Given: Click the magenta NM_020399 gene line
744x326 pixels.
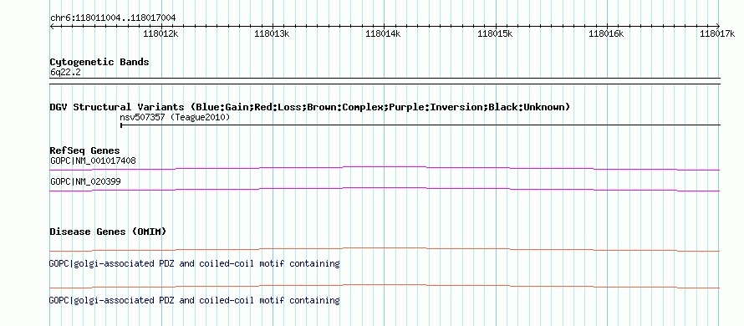Looking at the screenshot, I should [385, 190].
